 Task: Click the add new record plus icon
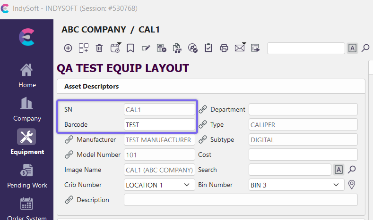pyautogui.click(x=68, y=48)
